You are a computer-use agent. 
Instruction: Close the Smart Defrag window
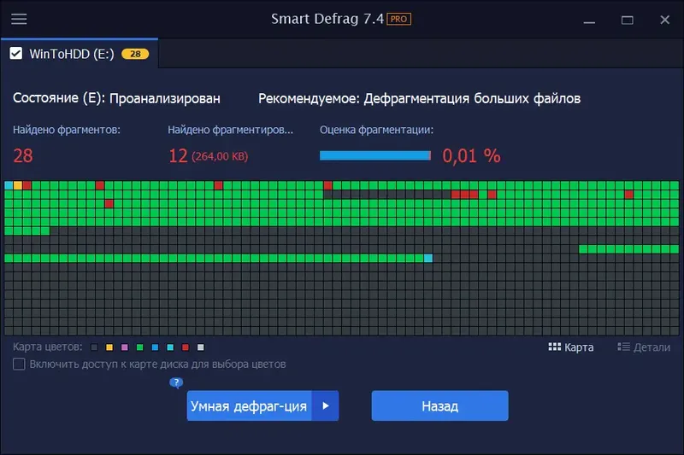click(665, 20)
